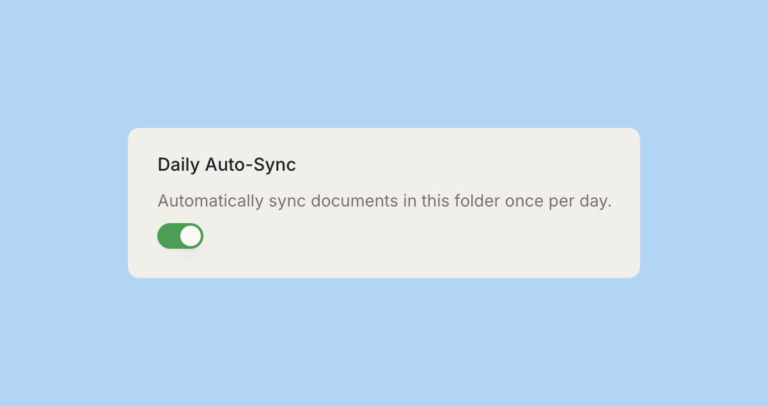Click the word "Daily" in the title
This screenshot has width=768, height=406.
pos(179,165)
